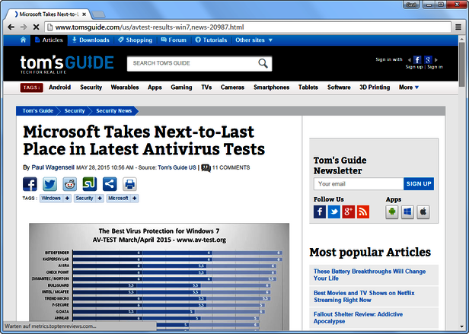The height and width of the screenshot is (334, 469).
Task: Expand the More category dropdown
Action: pyautogui.click(x=409, y=87)
